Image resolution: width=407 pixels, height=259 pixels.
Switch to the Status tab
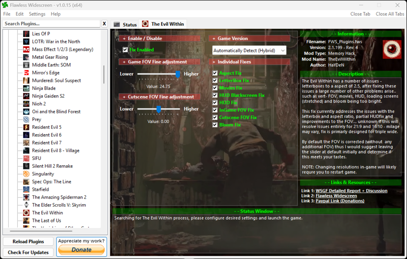coord(125,25)
